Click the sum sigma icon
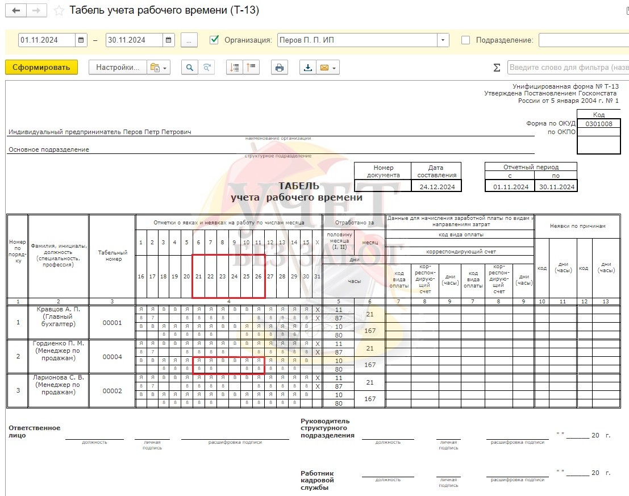This screenshot has height=496, width=629. click(x=497, y=68)
